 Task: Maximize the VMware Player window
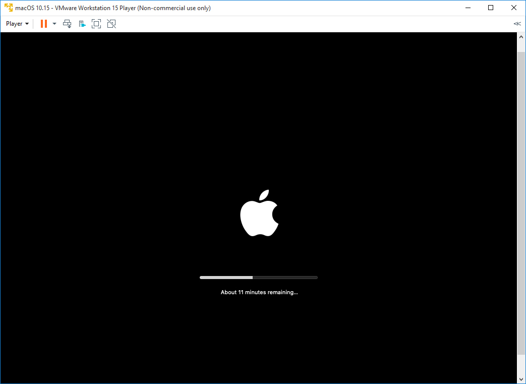[490, 8]
